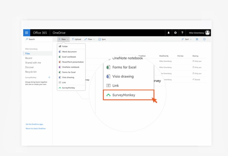Open Get the OneDrive apps link
228x156 pixels.
point(34,124)
